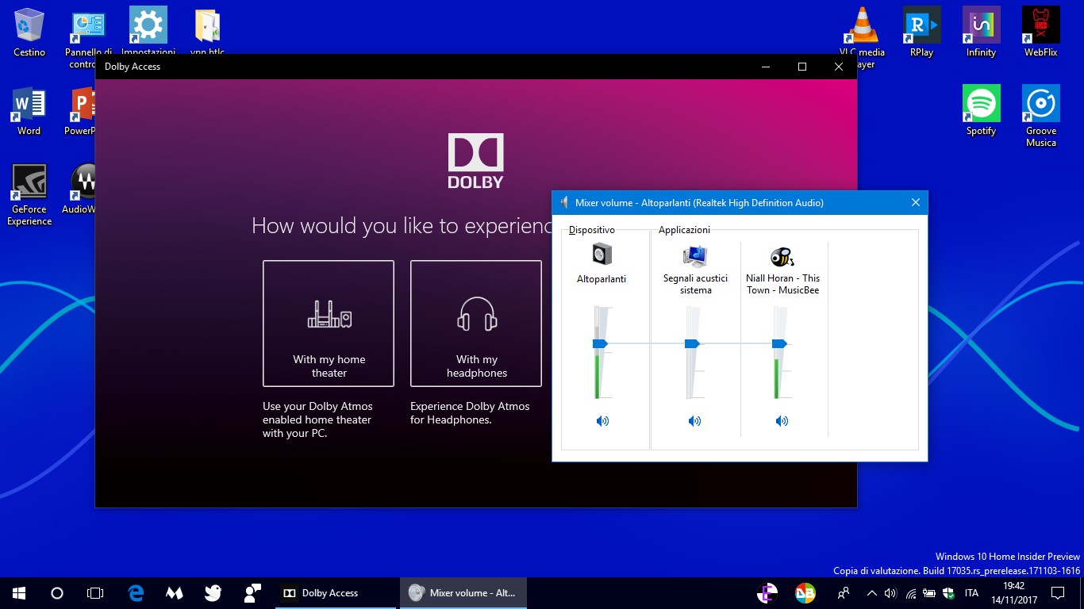Expand hidden icons in the system tray
This screenshot has height=609, width=1084.
871,592
